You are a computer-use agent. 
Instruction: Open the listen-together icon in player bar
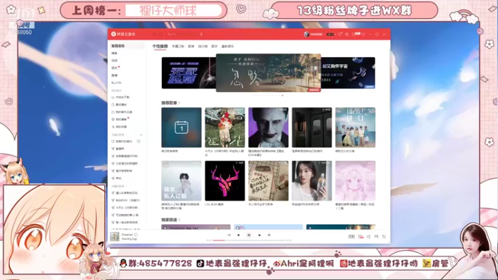pyautogui.click(x=376, y=236)
